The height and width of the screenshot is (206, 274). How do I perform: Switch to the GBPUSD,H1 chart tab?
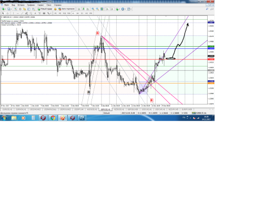point(105,109)
